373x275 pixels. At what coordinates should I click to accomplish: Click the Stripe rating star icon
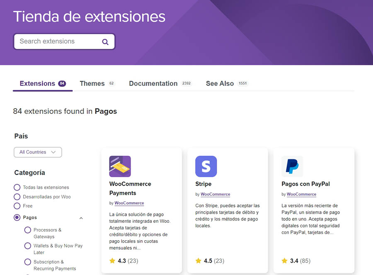click(x=199, y=261)
